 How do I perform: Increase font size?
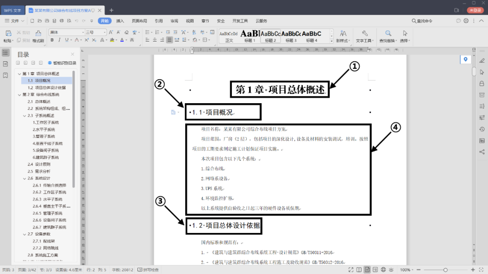coord(111,32)
